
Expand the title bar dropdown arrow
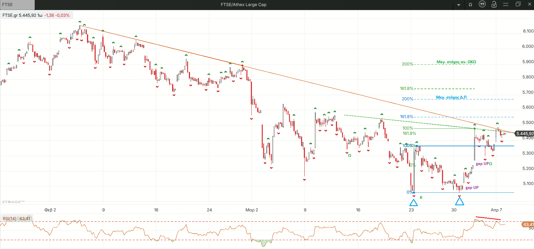(459, 5)
